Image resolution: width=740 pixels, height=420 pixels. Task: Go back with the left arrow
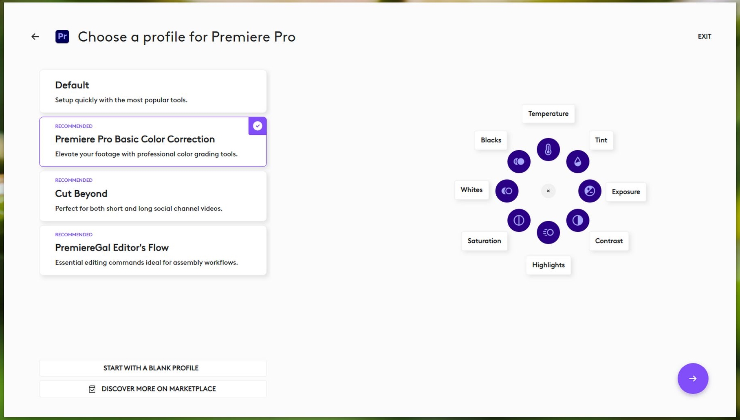click(35, 37)
